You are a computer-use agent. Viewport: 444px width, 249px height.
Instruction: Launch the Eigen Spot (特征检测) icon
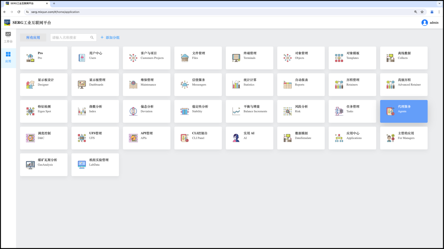30,112
